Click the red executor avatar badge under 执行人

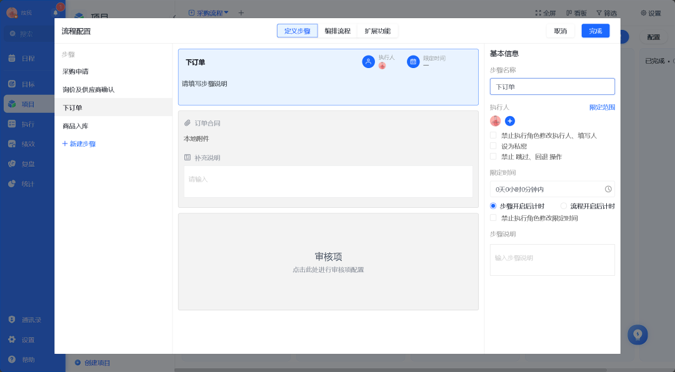495,121
